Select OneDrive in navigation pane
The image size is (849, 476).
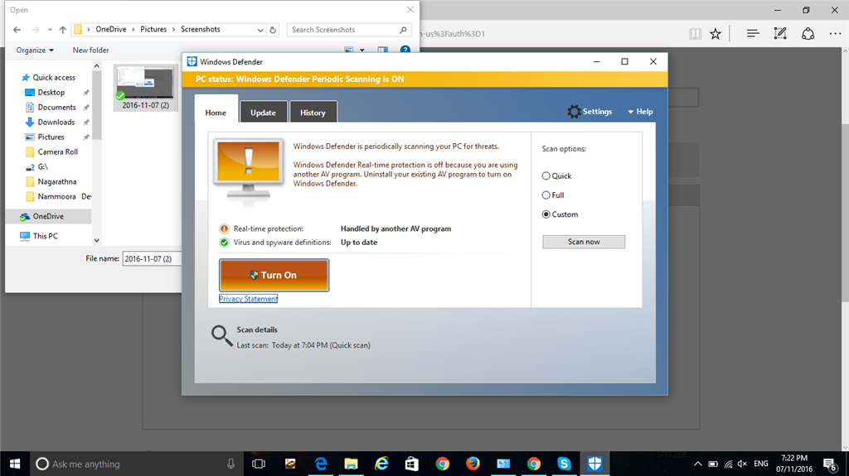(x=48, y=216)
